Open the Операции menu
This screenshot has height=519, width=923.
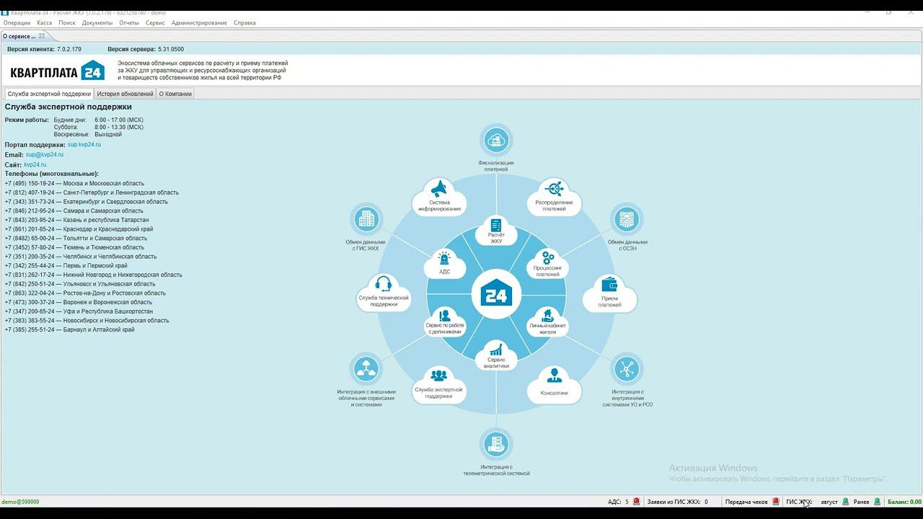pyautogui.click(x=17, y=22)
